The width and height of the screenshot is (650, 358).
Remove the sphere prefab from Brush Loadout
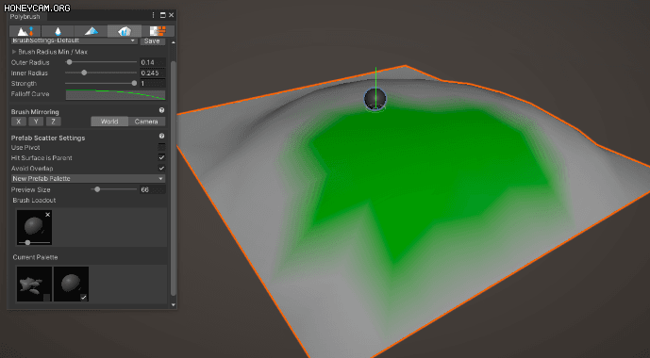[x=48, y=215]
